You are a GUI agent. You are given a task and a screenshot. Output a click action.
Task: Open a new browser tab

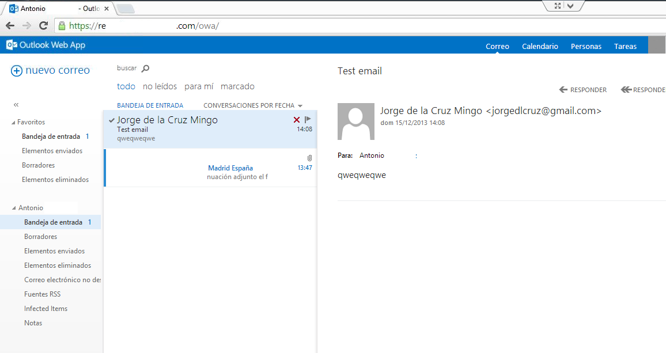(x=125, y=9)
